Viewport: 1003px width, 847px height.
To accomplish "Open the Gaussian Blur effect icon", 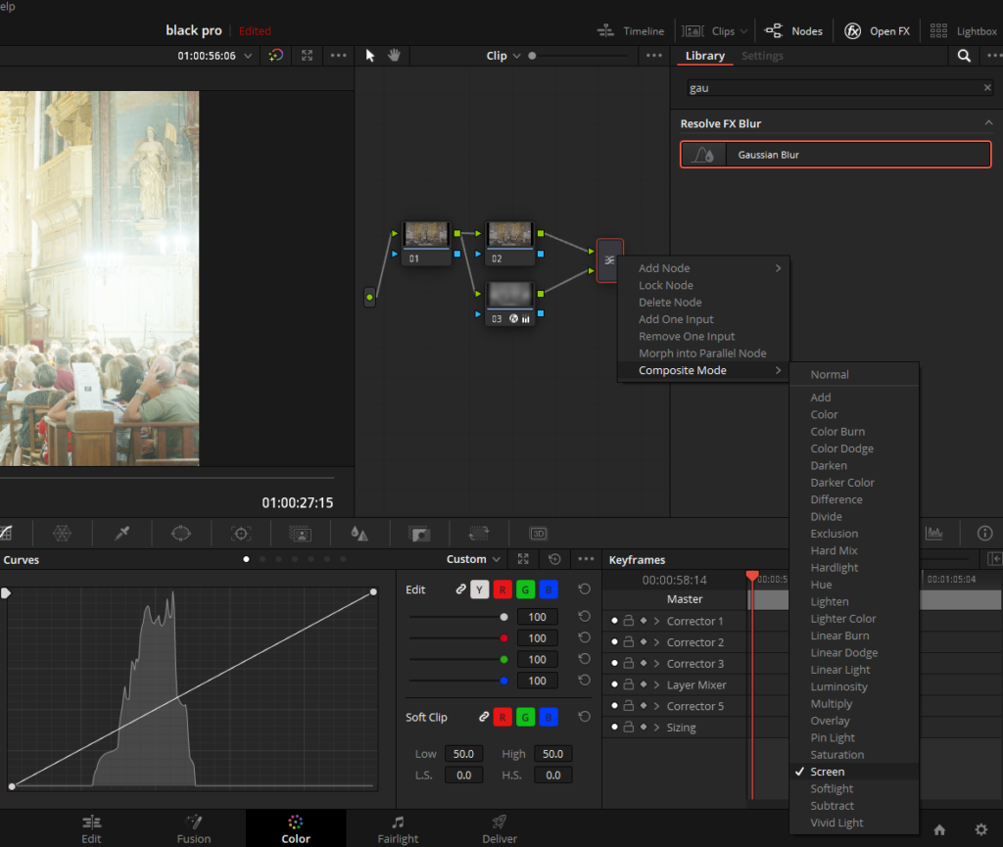I will [703, 155].
